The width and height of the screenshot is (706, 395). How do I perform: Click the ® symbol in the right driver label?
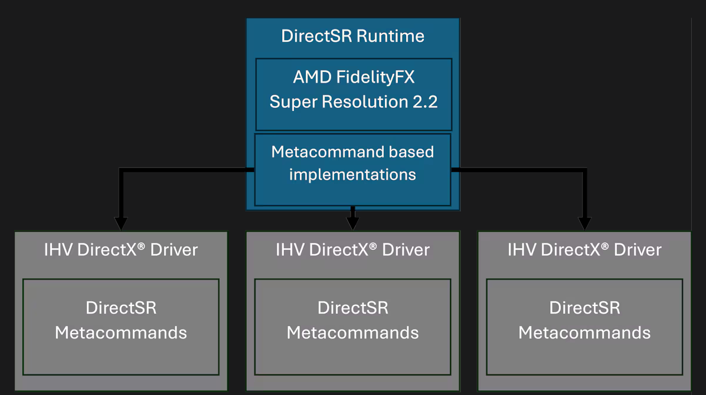click(604, 245)
